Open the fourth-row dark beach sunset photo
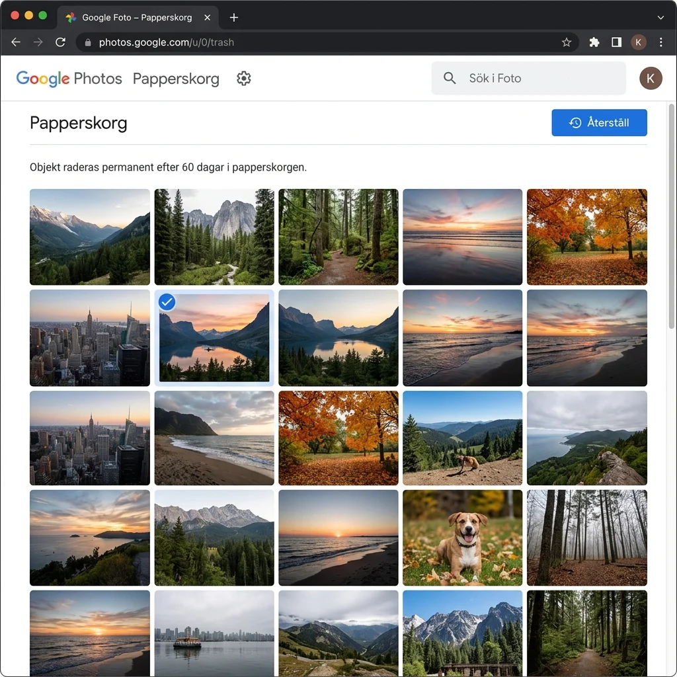 pyautogui.click(x=338, y=538)
